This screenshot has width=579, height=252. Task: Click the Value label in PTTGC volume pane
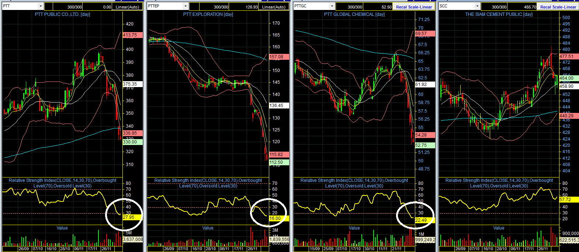tap(354, 228)
